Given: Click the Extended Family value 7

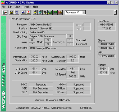Looking at the screenshot, I should point(32,44).
